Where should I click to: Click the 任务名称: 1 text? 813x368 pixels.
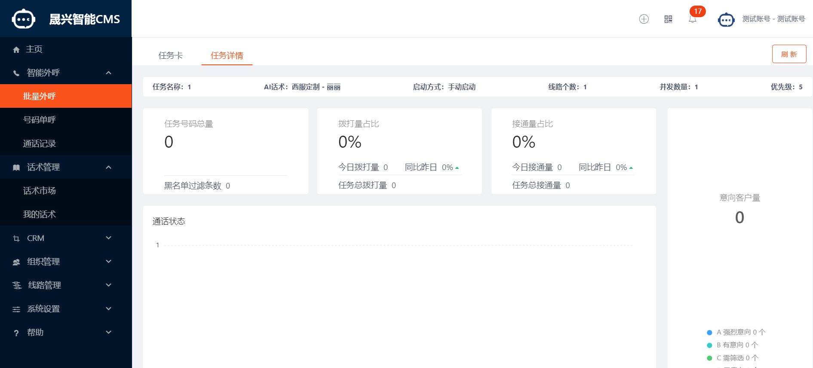[x=172, y=87]
